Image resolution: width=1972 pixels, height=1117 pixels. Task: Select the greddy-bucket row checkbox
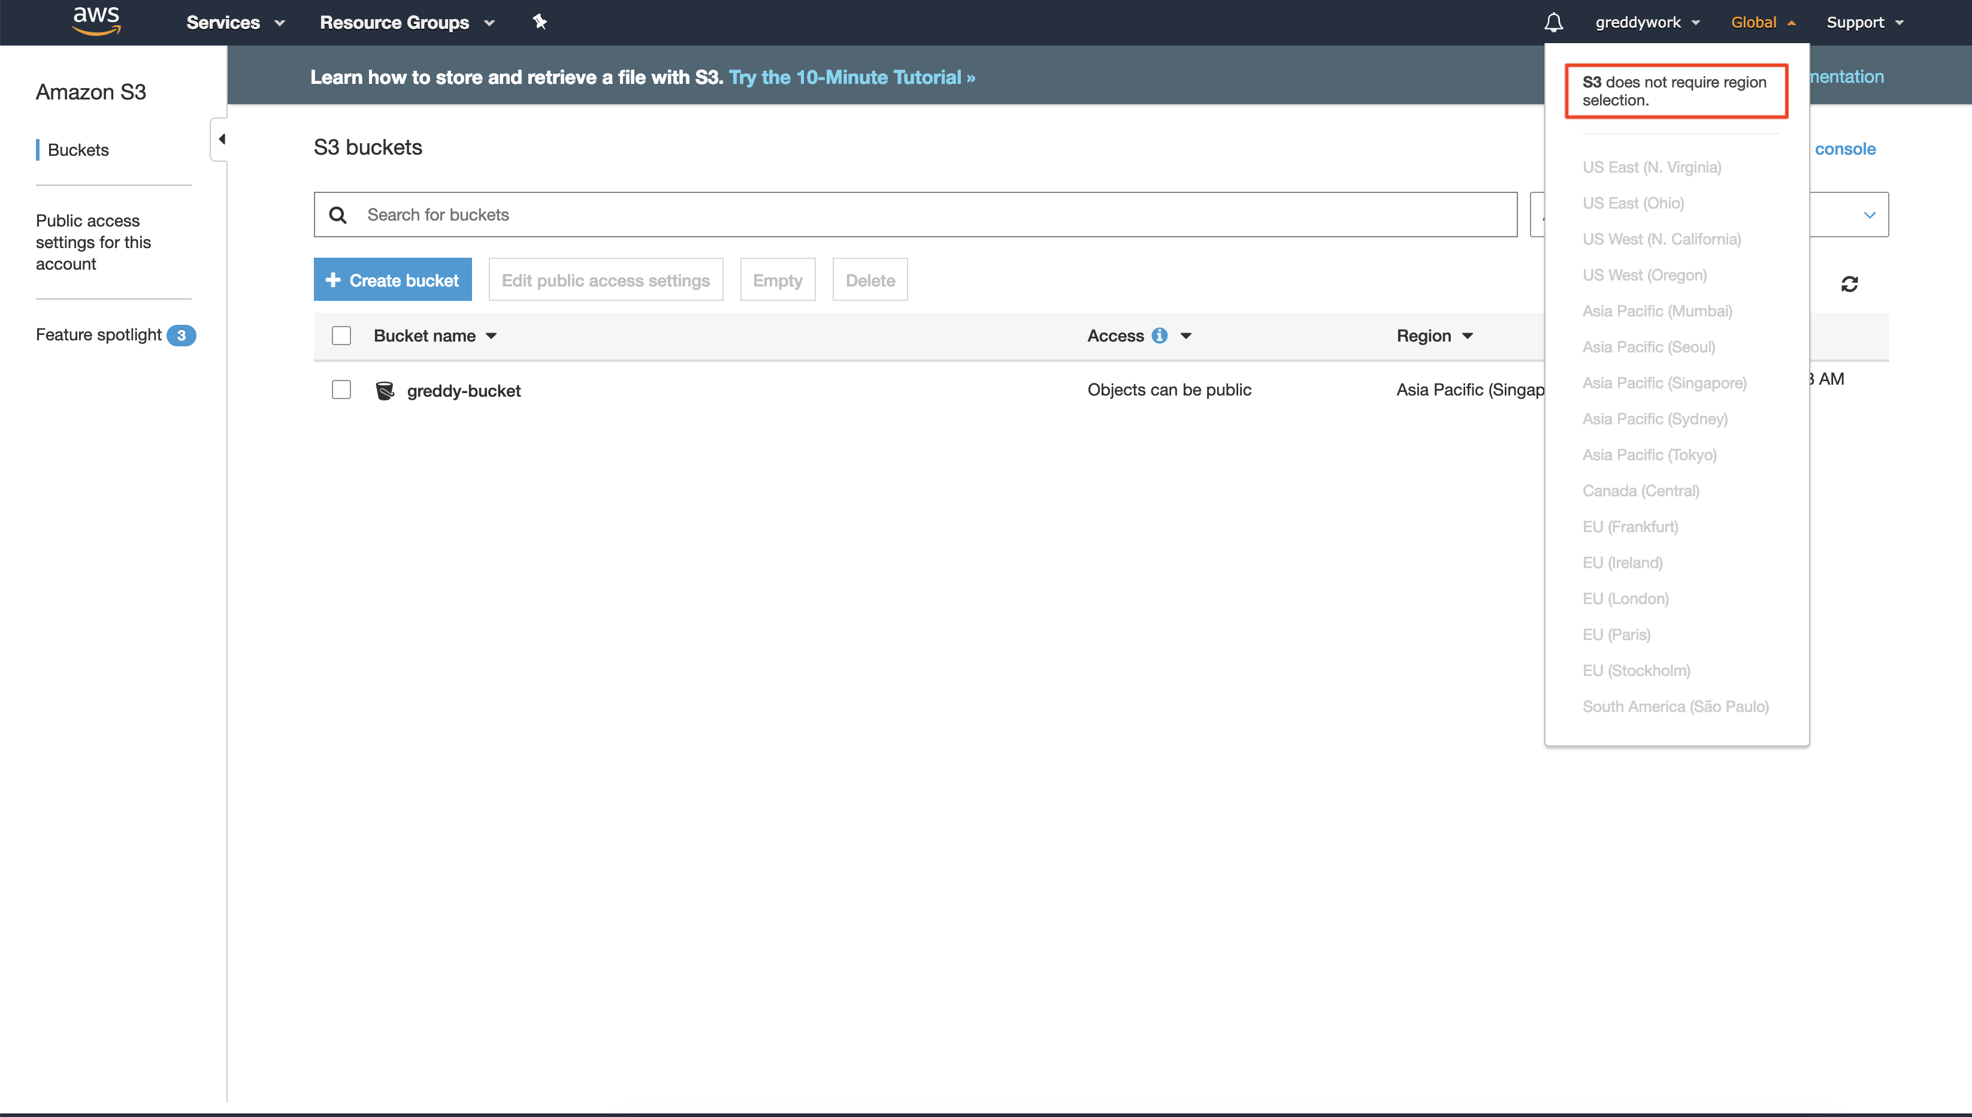(x=341, y=390)
